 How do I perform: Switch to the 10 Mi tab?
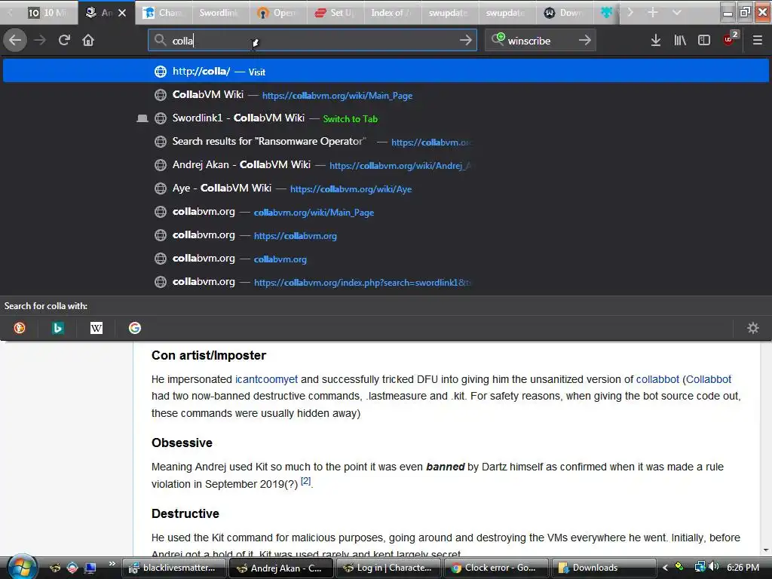(x=47, y=13)
